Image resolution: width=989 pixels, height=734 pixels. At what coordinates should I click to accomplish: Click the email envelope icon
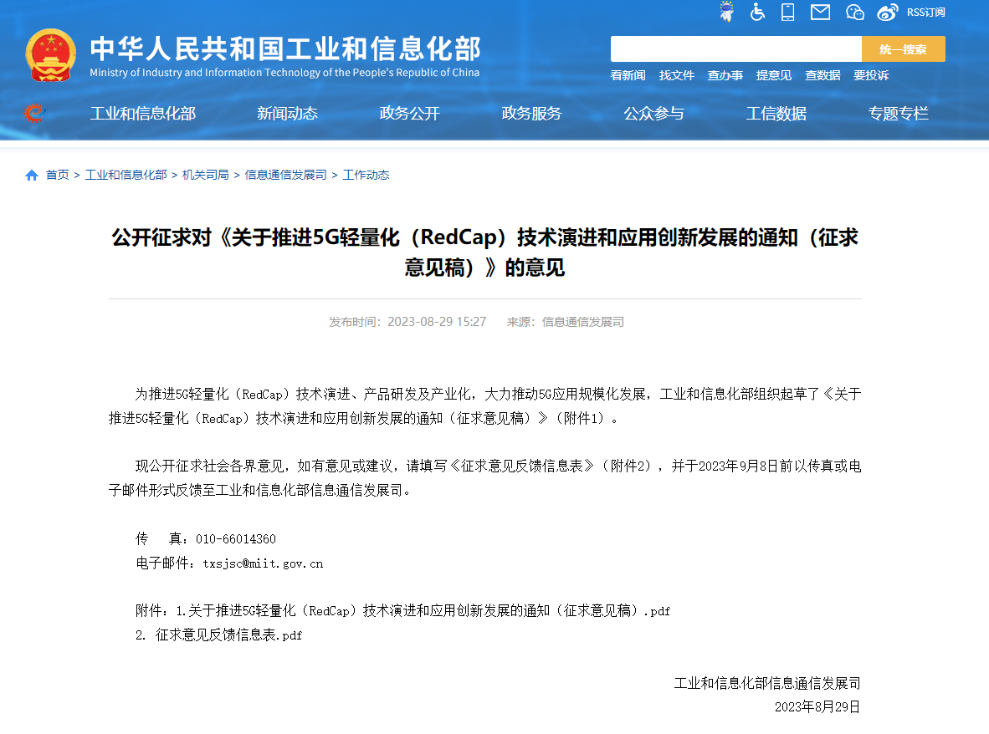819,12
